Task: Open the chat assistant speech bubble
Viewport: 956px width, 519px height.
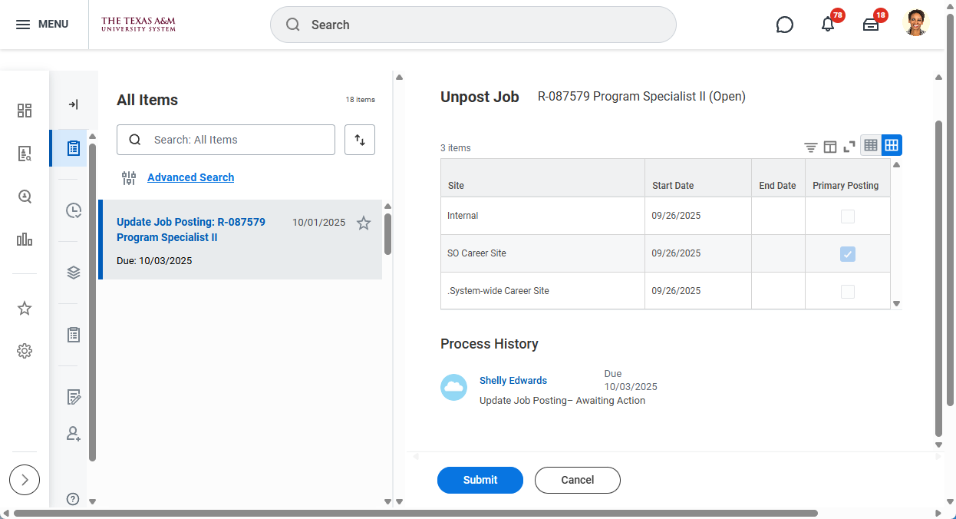Action: click(784, 25)
